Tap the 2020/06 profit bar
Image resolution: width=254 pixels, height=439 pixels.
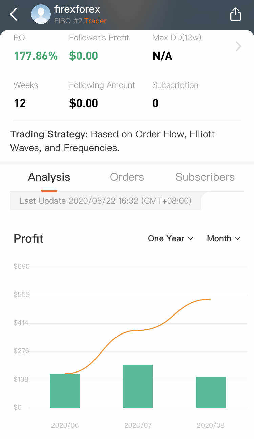[65, 391]
